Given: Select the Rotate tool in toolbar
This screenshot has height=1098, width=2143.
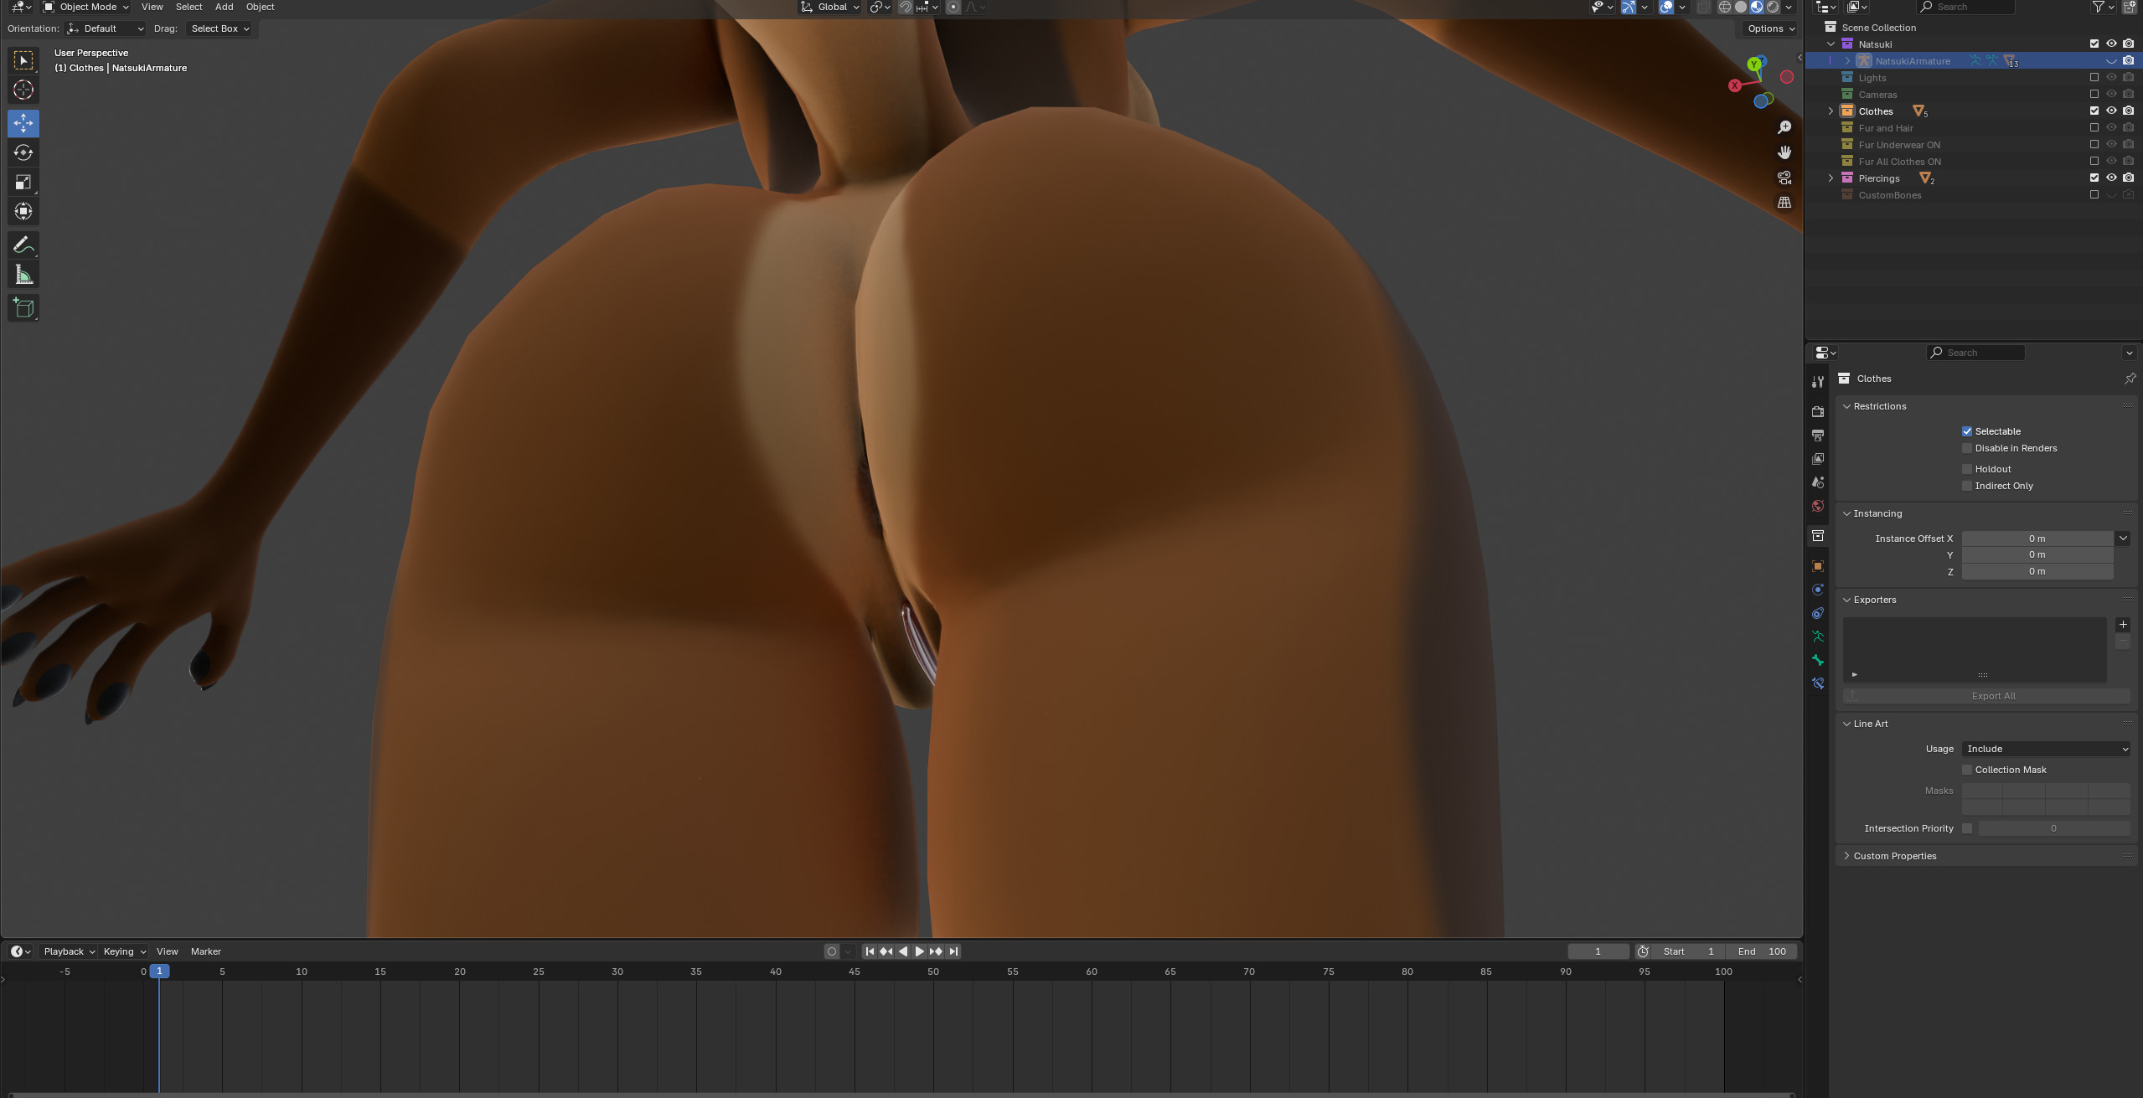Looking at the screenshot, I should [x=23, y=152].
